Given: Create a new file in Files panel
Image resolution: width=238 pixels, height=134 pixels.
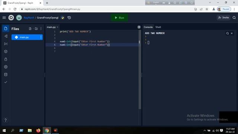Looking at the screenshot, I should tap(30, 29).
